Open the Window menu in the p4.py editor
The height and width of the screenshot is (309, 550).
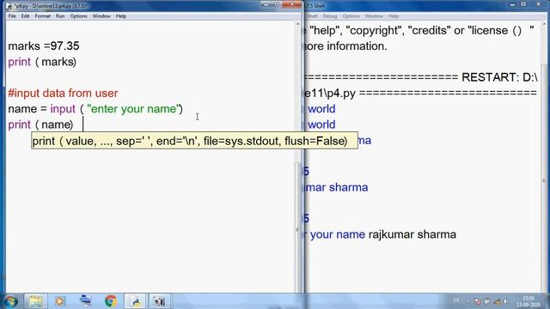tap(101, 16)
